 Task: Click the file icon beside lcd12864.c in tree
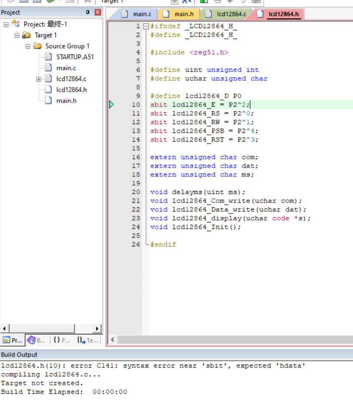(x=48, y=79)
